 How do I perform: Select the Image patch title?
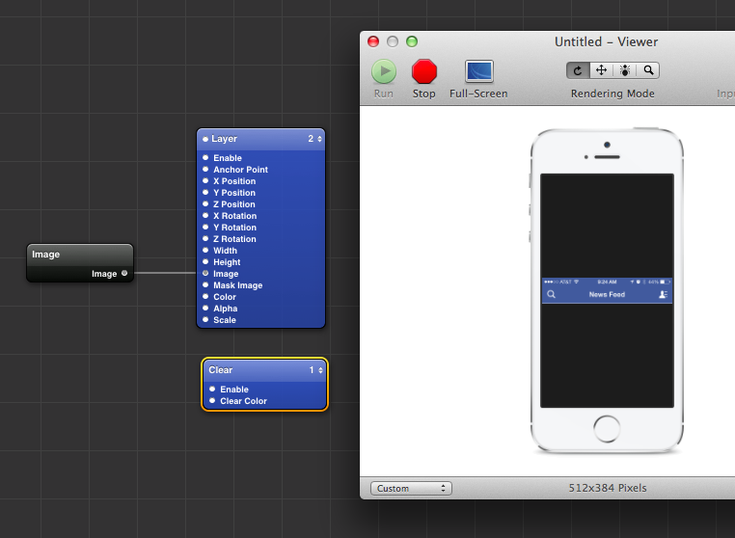[46, 255]
